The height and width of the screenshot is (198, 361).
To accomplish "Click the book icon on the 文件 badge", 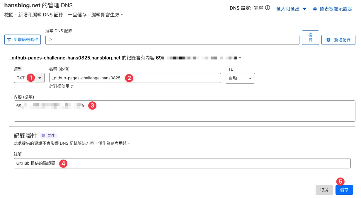I will (44, 136).
